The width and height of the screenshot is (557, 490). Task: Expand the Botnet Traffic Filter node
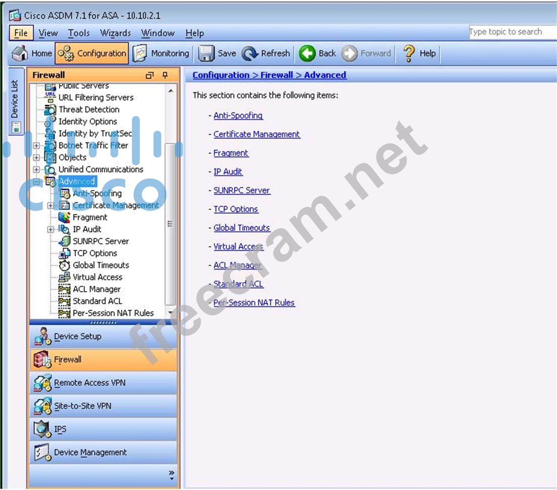36,146
